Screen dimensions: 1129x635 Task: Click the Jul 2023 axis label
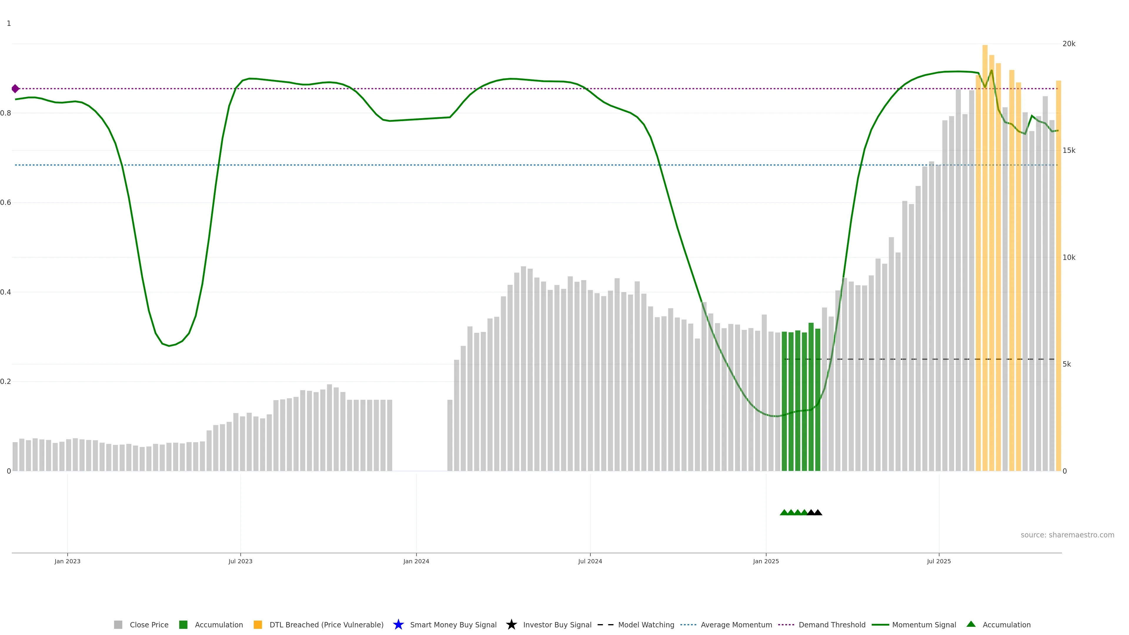(240, 561)
